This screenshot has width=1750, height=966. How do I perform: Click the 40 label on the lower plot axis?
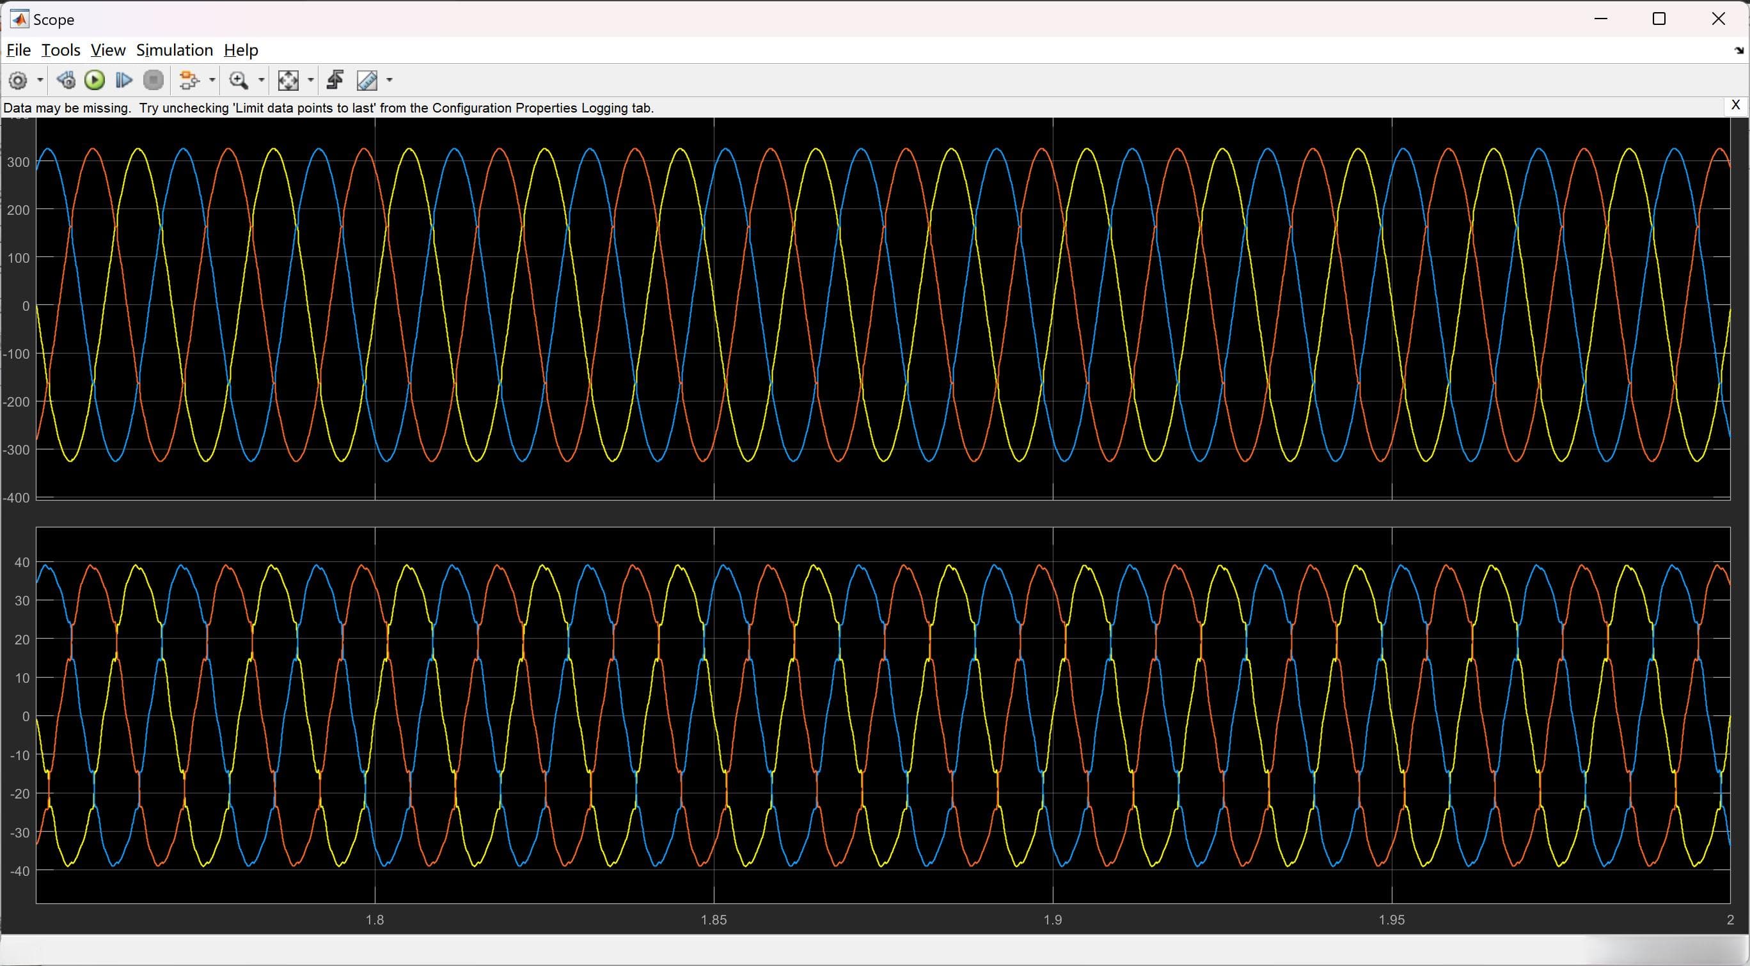(x=22, y=562)
